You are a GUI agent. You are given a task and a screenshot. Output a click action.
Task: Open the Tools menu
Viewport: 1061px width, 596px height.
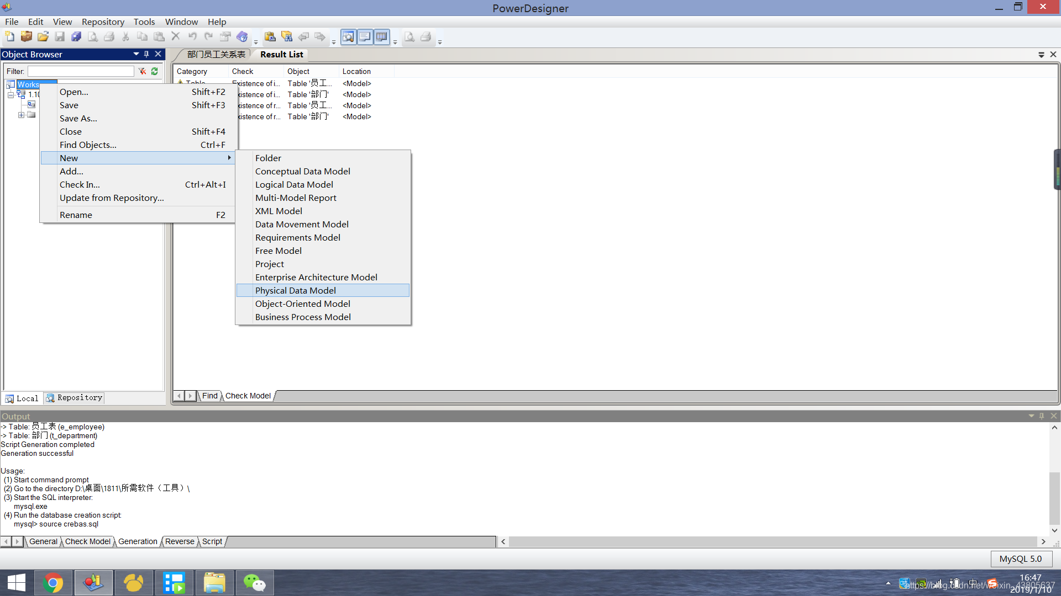[144, 22]
